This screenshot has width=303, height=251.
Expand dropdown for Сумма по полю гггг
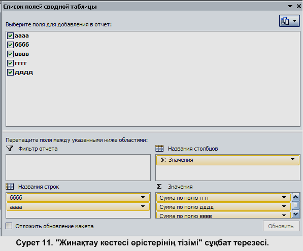tap(284, 197)
